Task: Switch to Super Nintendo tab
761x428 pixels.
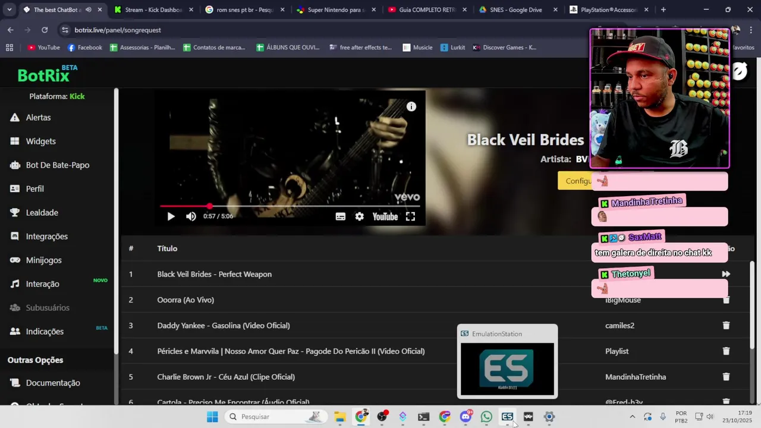Action: pos(335,10)
